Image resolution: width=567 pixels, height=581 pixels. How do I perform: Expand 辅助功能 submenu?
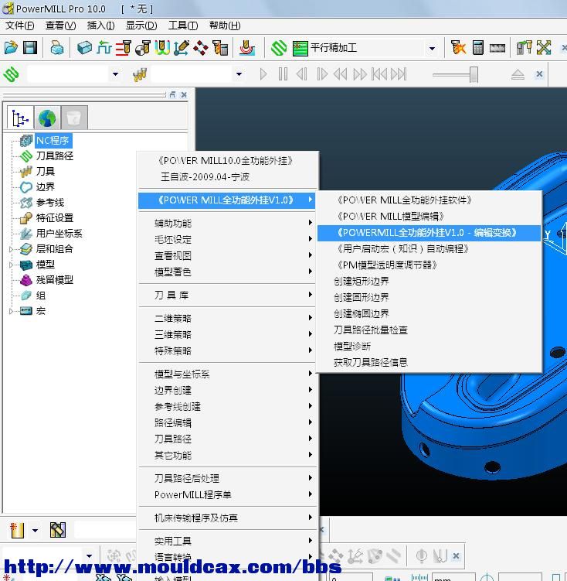pyautogui.click(x=227, y=223)
